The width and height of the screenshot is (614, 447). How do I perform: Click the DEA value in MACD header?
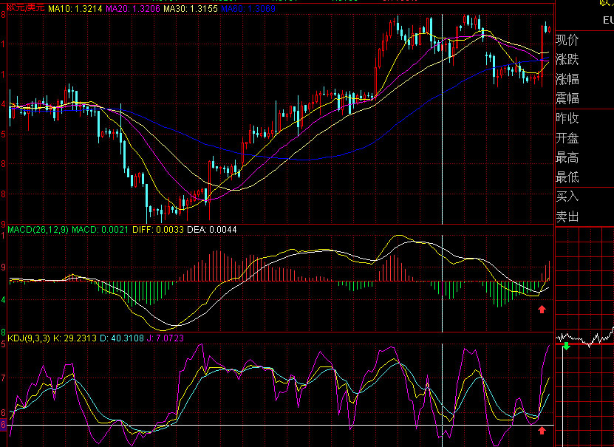coord(212,229)
